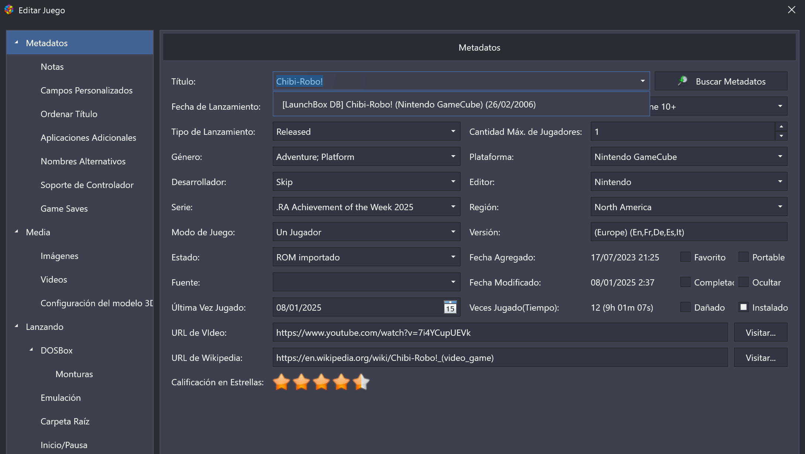
Task: Open Aplicaciones Adicionales page
Action: (88, 138)
